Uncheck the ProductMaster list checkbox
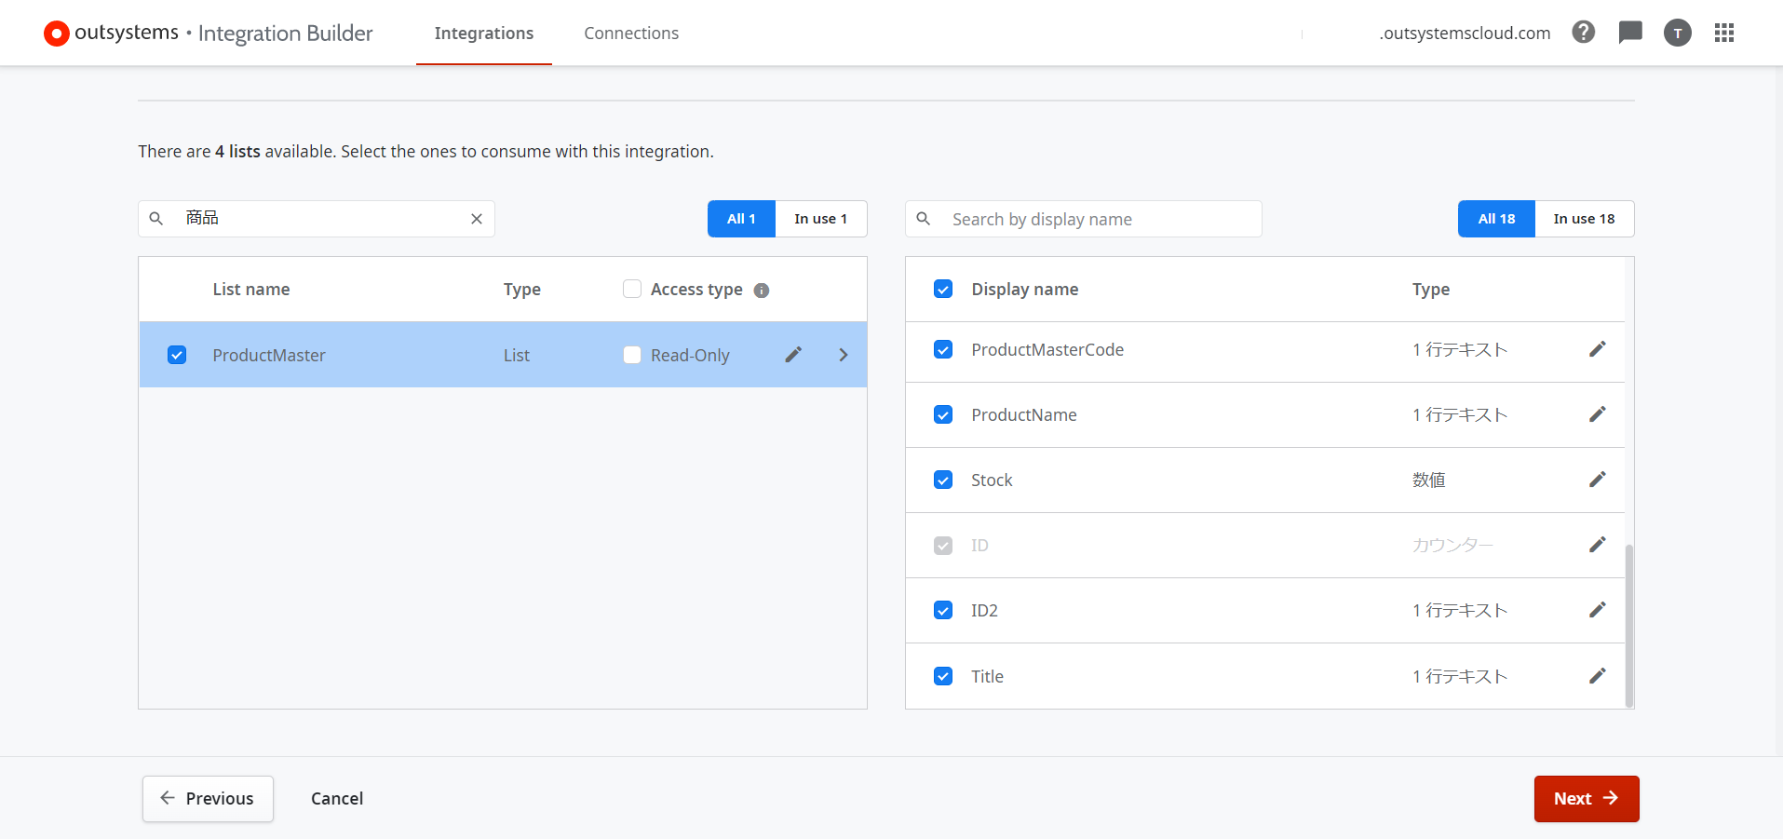 (177, 355)
